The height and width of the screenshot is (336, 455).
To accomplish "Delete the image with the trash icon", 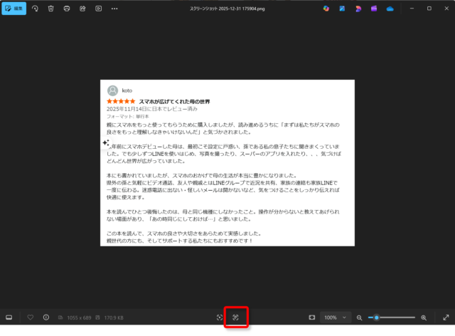I will click(50, 9).
